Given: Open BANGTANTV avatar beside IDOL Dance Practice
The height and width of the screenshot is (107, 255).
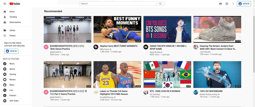Looking at the screenshot, I should point(46,47).
